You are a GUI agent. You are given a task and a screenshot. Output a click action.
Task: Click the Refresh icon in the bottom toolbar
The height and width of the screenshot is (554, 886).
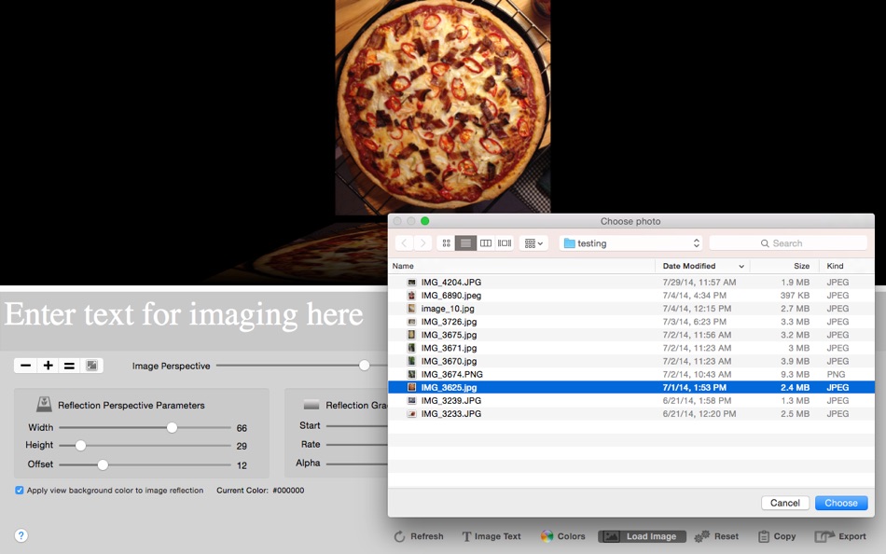[398, 536]
